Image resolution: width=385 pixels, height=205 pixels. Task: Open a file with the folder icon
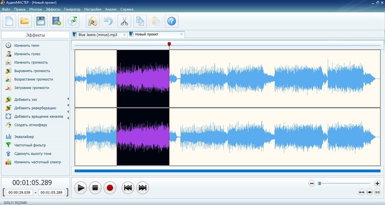(25, 21)
